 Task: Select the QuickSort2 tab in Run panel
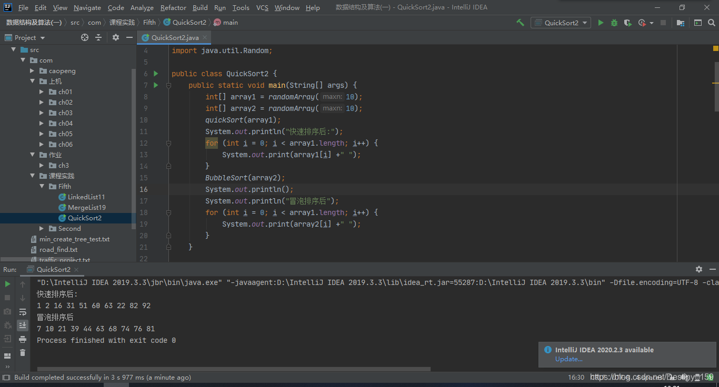pyautogui.click(x=53, y=269)
